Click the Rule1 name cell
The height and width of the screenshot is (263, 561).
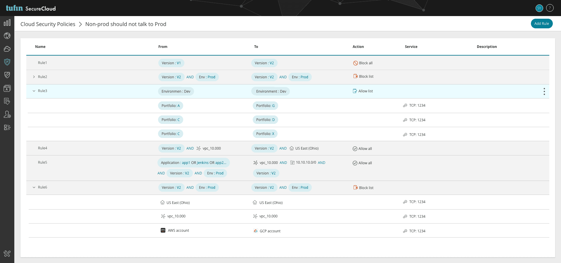pyautogui.click(x=42, y=63)
